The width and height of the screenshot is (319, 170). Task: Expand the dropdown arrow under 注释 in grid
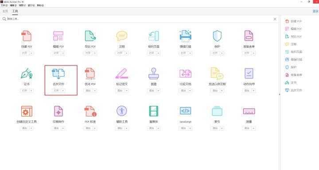127,53
